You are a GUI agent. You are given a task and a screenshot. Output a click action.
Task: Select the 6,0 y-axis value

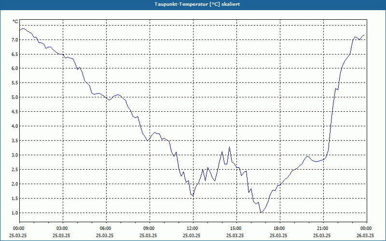[15, 68]
